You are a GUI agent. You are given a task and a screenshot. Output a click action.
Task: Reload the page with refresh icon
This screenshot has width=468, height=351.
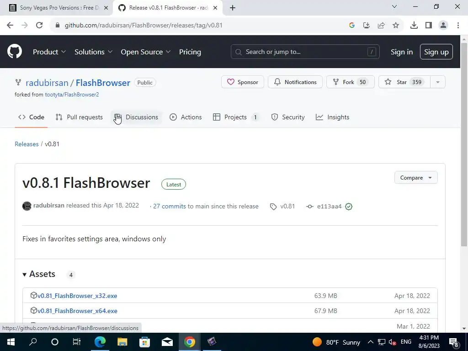pyautogui.click(x=39, y=26)
